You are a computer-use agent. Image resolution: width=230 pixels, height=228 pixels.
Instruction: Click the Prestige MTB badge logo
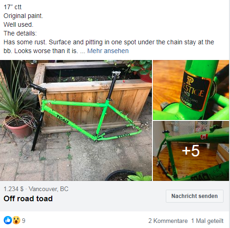(x=195, y=91)
